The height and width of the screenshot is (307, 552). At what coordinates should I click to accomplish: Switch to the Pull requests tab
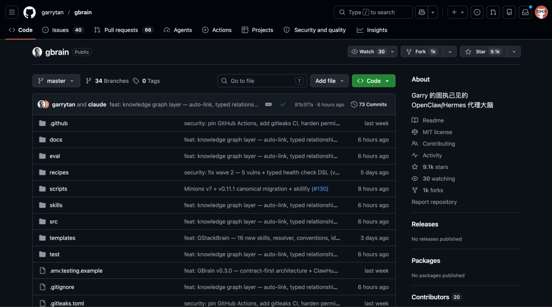click(x=121, y=30)
